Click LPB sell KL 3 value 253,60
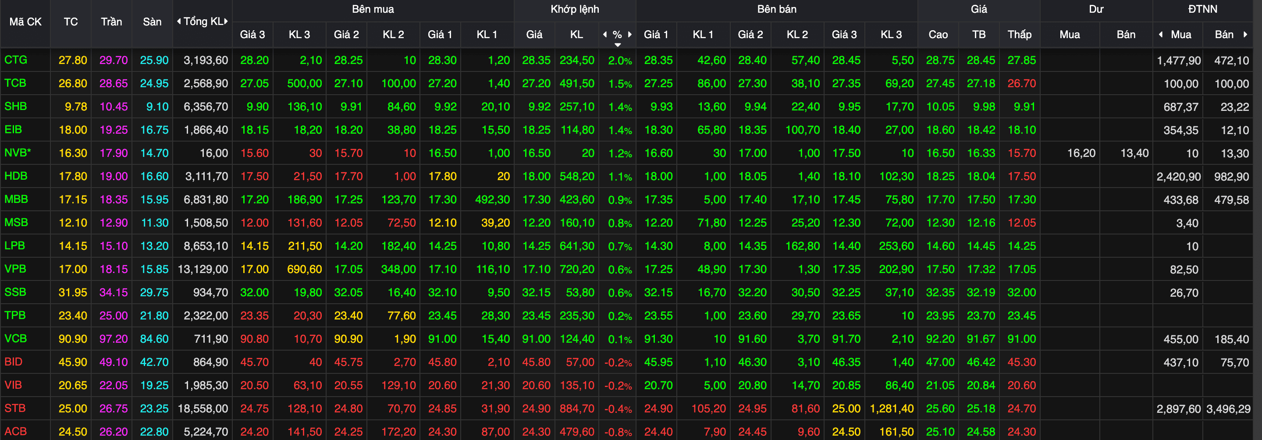 (896, 246)
